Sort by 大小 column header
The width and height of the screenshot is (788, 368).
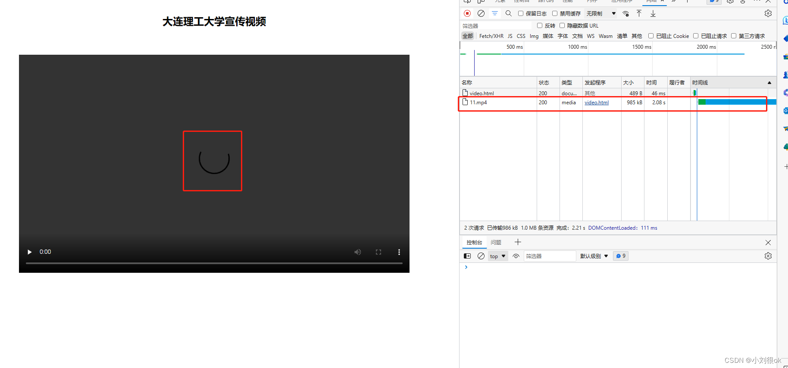click(633, 83)
